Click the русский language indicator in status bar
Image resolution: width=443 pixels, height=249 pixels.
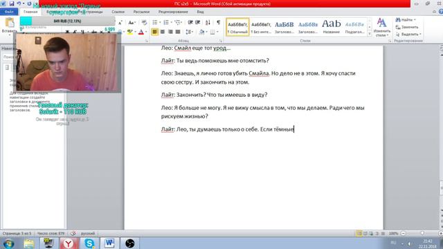click(88, 234)
